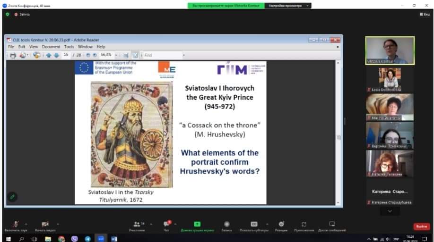The width and height of the screenshot is (434, 242).
Task: Open the View menu in Adobe Reader
Action: coord(34,47)
